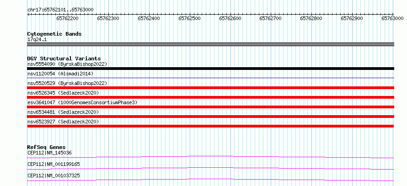
Task: Click the CEP112|NM_001037325 gene label
Action: [x=54, y=175]
